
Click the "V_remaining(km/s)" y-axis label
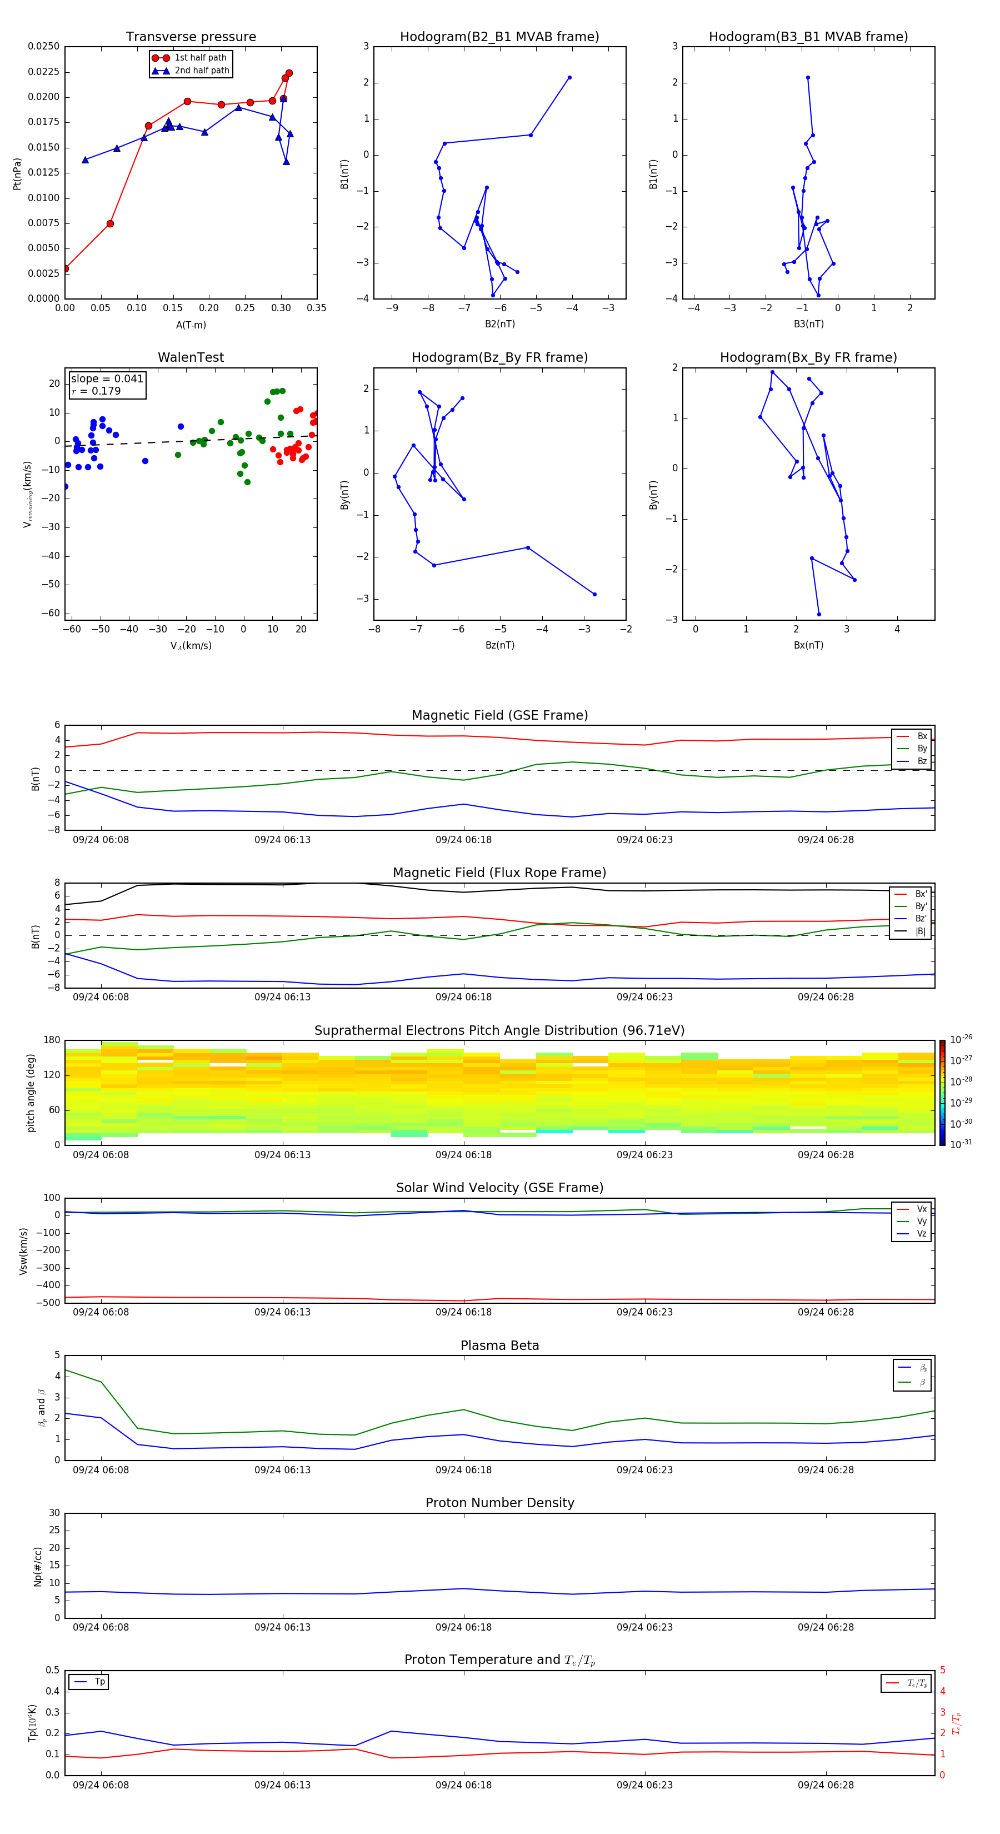(28, 494)
